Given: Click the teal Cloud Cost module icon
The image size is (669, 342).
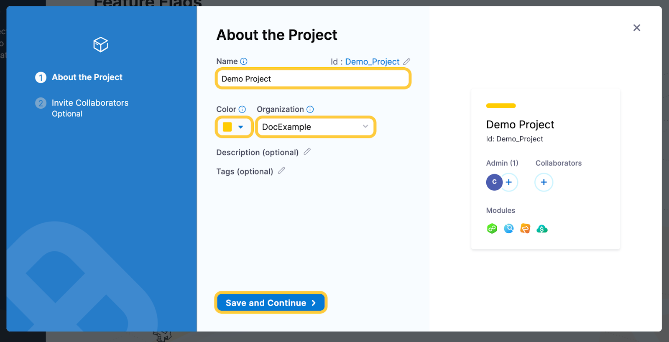Looking at the screenshot, I should pos(542,229).
